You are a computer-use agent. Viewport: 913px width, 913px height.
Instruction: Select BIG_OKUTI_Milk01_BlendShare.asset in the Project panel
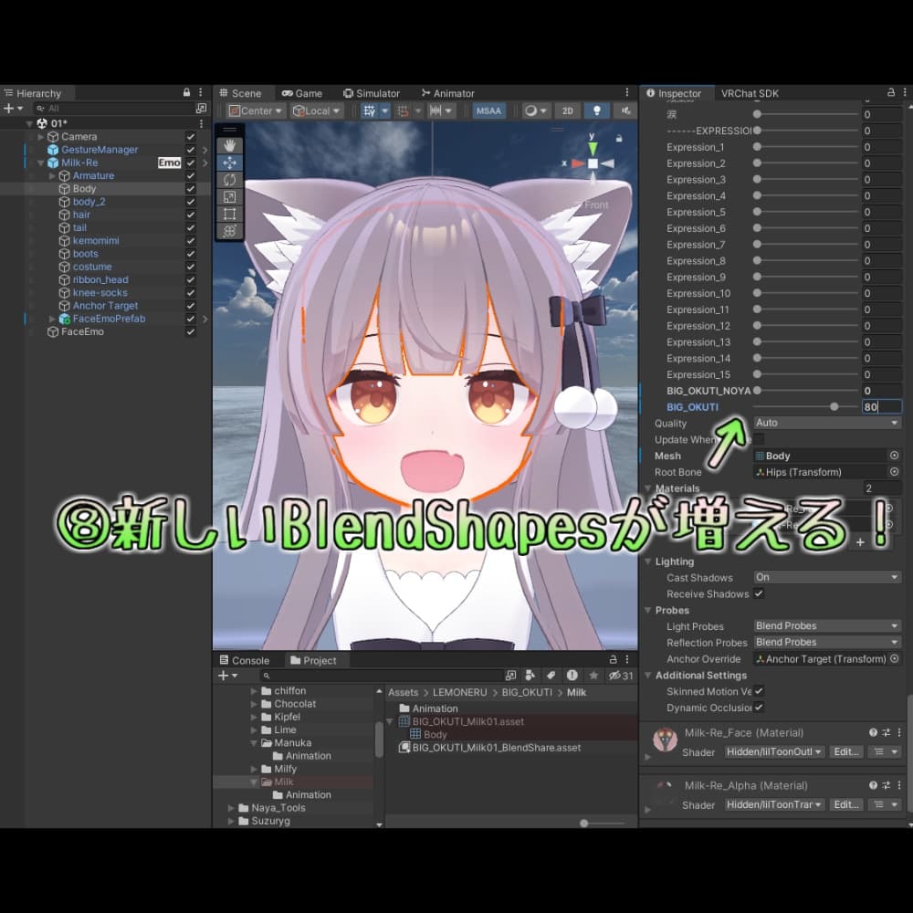pyautogui.click(x=496, y=747)
